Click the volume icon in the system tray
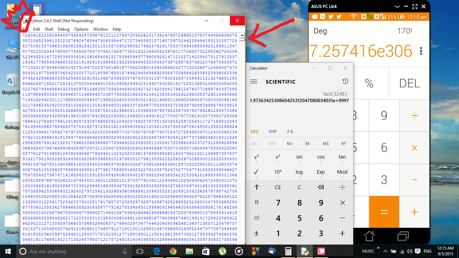 point(410,251)
